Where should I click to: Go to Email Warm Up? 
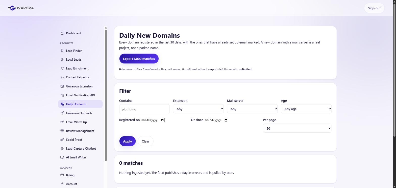(x=80, y=122)
